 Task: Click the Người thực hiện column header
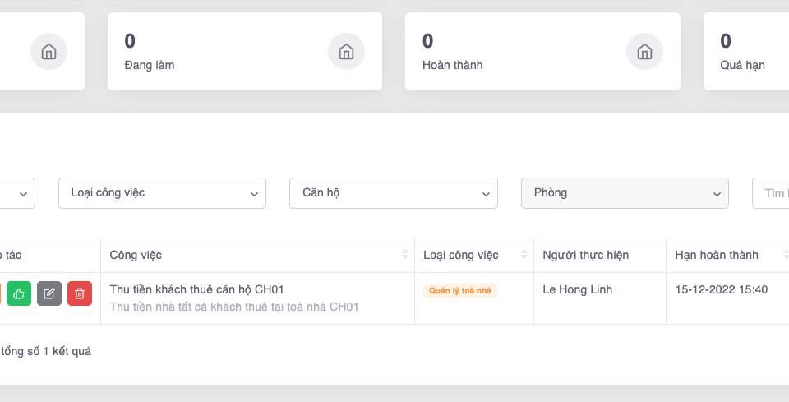coord(585,255)
